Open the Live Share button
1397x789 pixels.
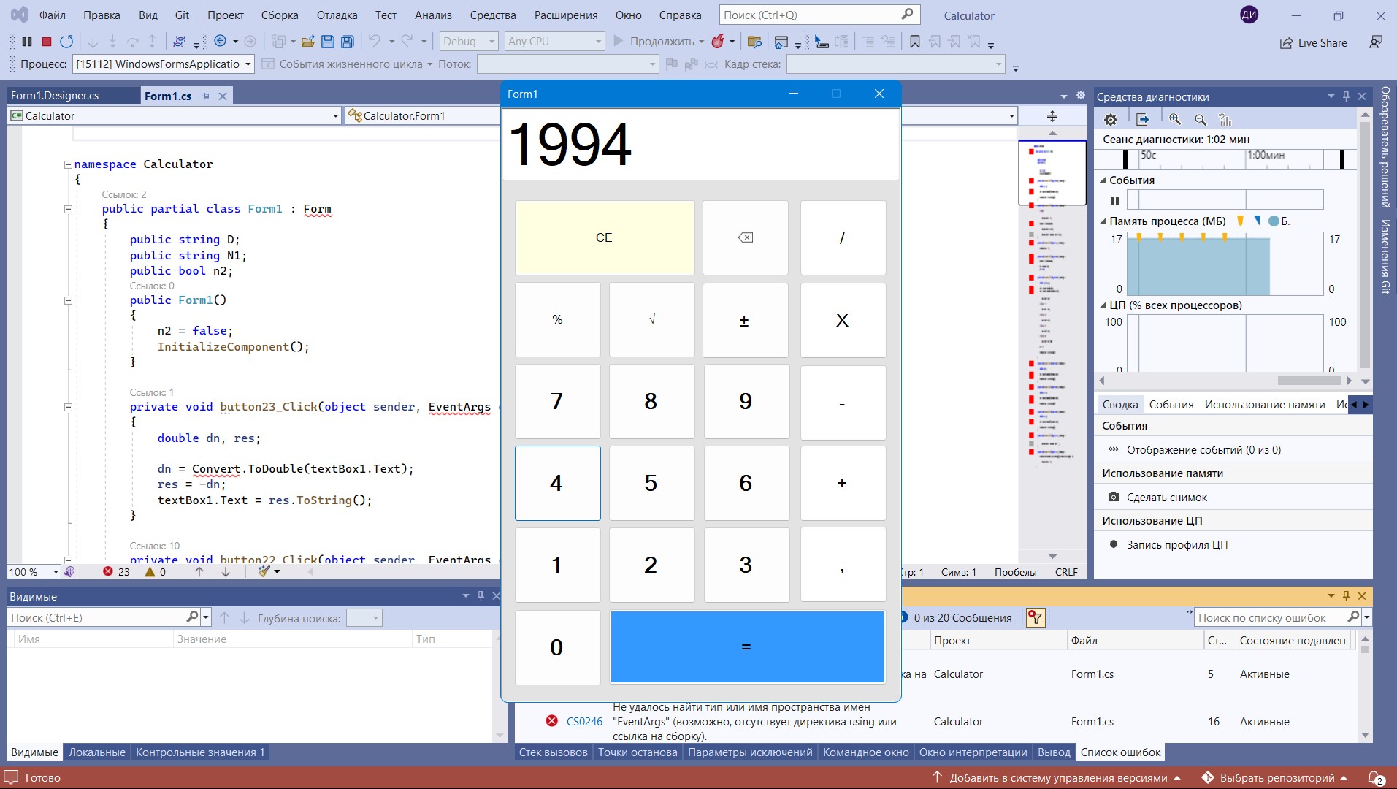click(x=1313, y=42)
